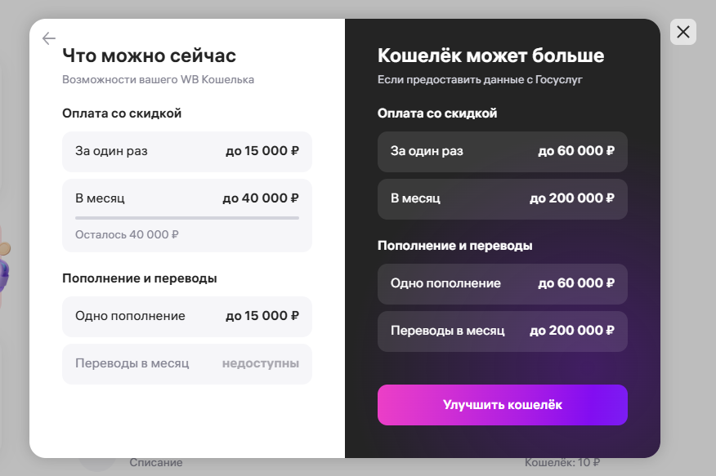Click Переводы в месяц недоступны row
The height and width of the screenshot is (476, 716).
(187, 363)
